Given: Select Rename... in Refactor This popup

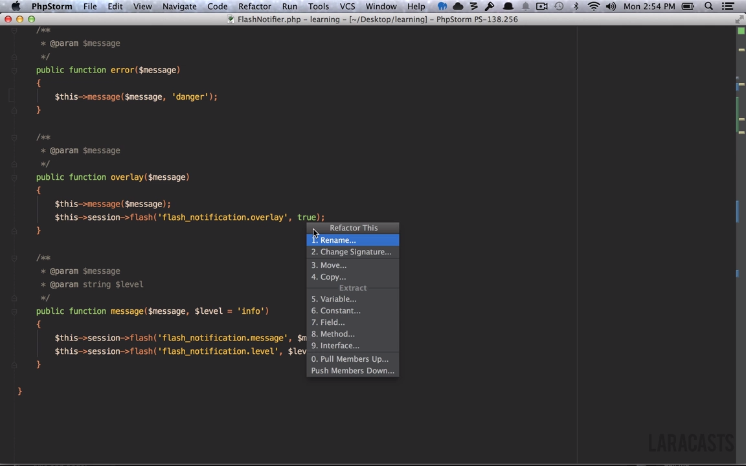Looking at the screenshot, I should (352, 240).
